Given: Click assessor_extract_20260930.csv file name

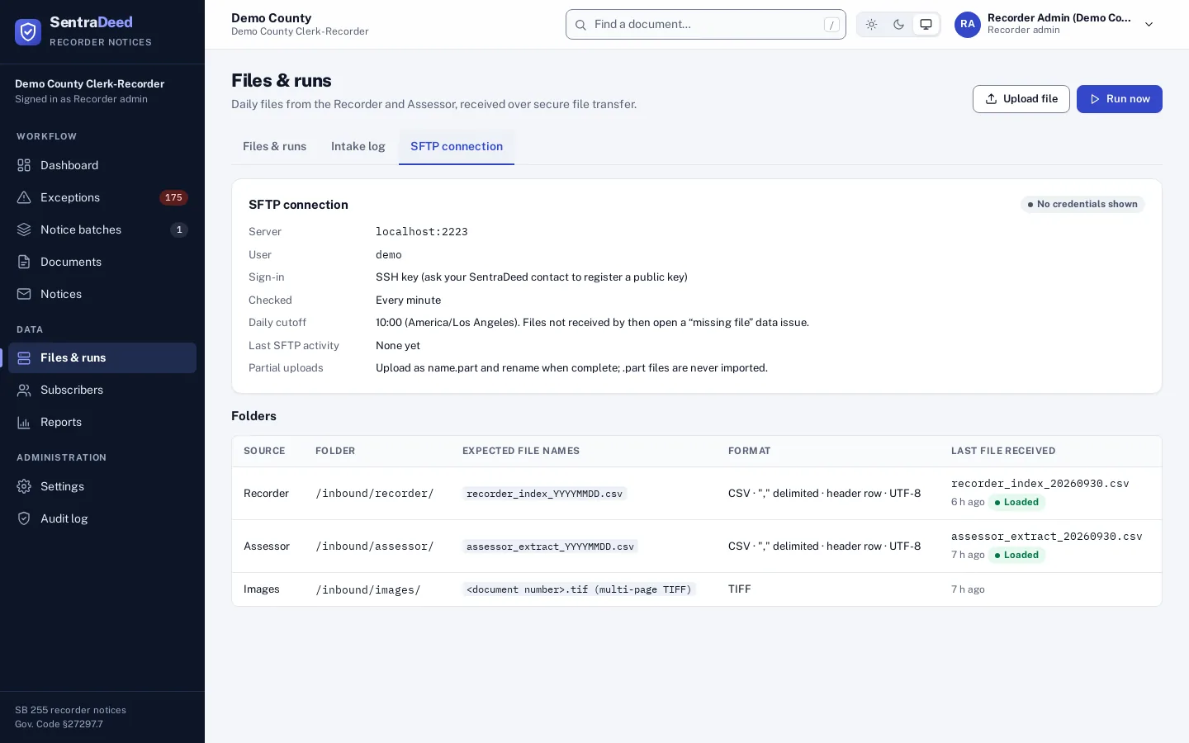Looking at the screenshot, I should coord(1046,537).
